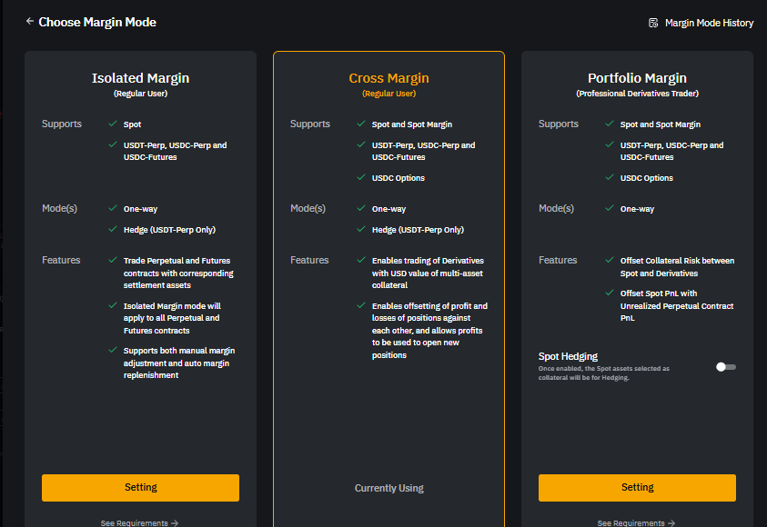
Task: Open Margin Mode History link
Action: [x=709, y=23]
